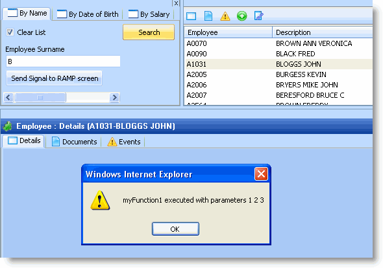Close the Windows Internet Explorer dialog
Image resolution: width=383 pixels, height=268 pixels.
click(261, 174)
